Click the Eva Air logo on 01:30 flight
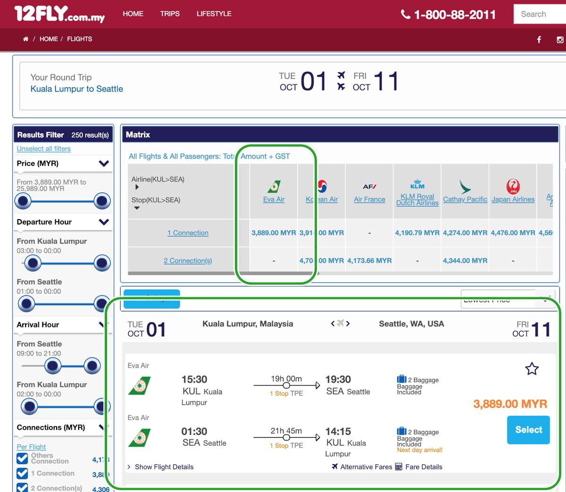This screenshot has width=566, height=492. (x=140, y=437)
